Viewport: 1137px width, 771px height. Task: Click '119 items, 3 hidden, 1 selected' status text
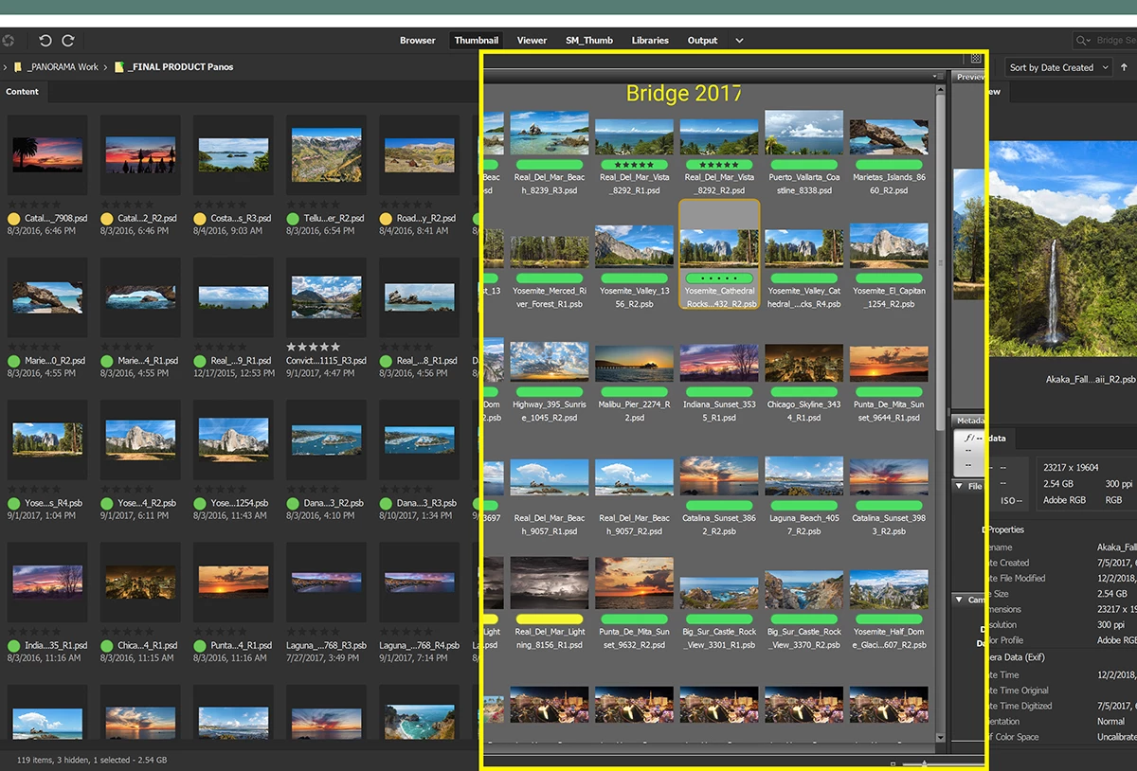[92, 760]
